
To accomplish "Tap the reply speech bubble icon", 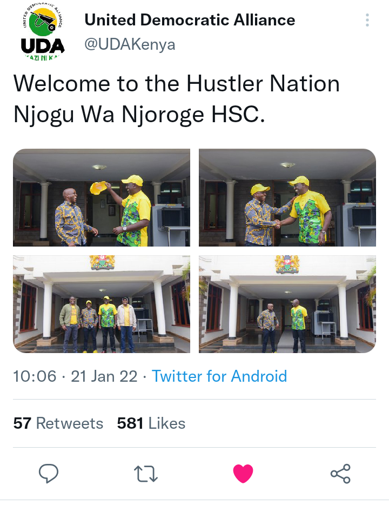I will [49, 474].
